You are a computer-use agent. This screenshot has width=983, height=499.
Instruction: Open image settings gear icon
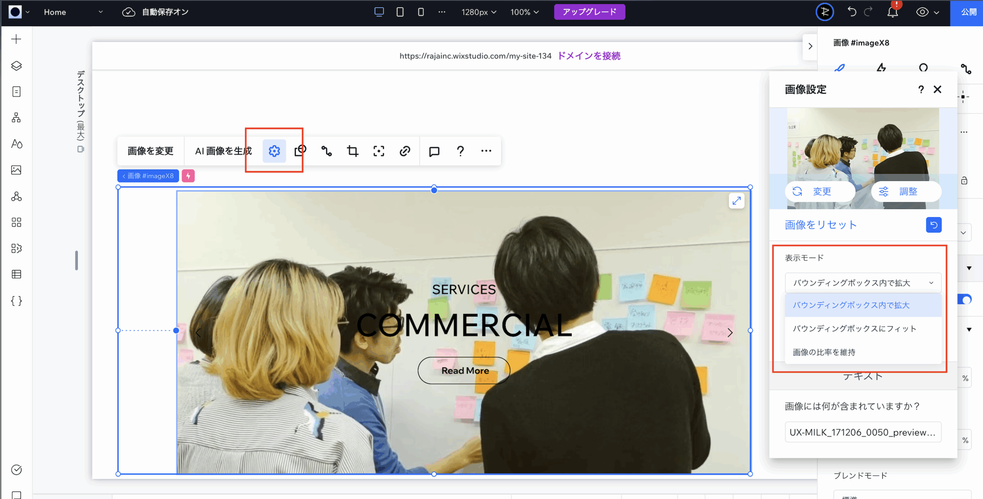click(x=274, y=151)
